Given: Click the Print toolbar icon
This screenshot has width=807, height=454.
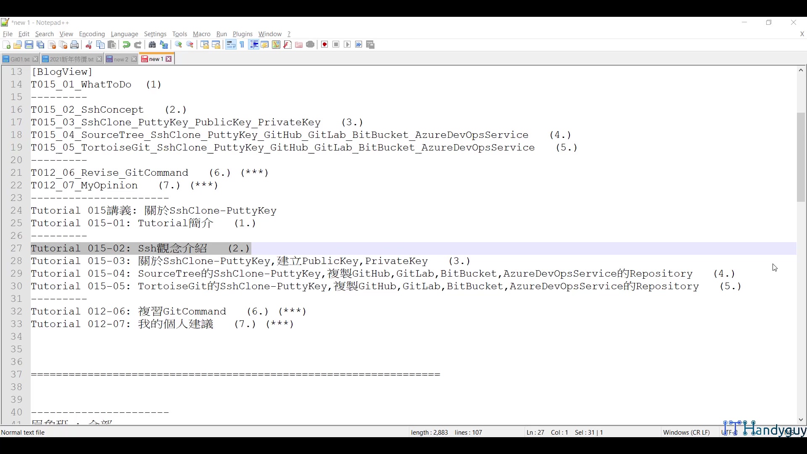Looking at the screenshot, I should [x=75, y=45].
